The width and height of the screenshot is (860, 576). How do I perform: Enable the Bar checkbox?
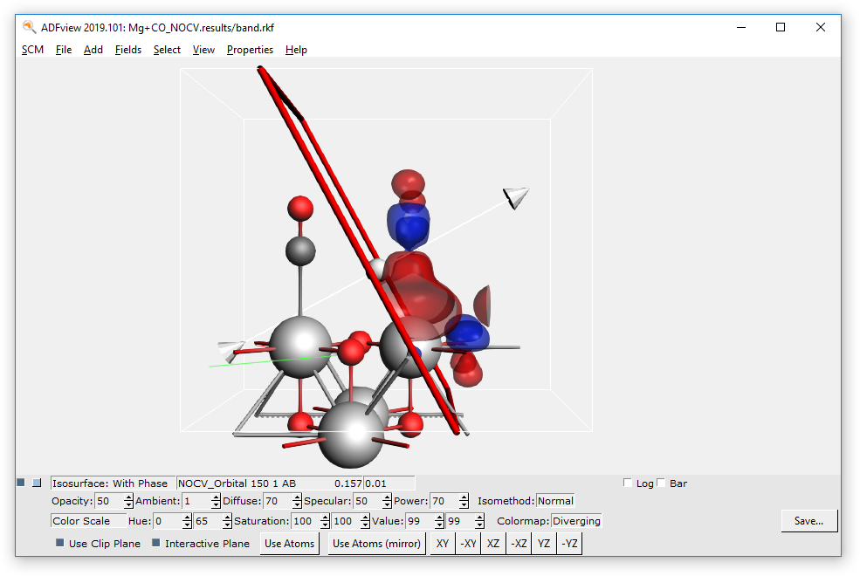click(x=662, y=482)
